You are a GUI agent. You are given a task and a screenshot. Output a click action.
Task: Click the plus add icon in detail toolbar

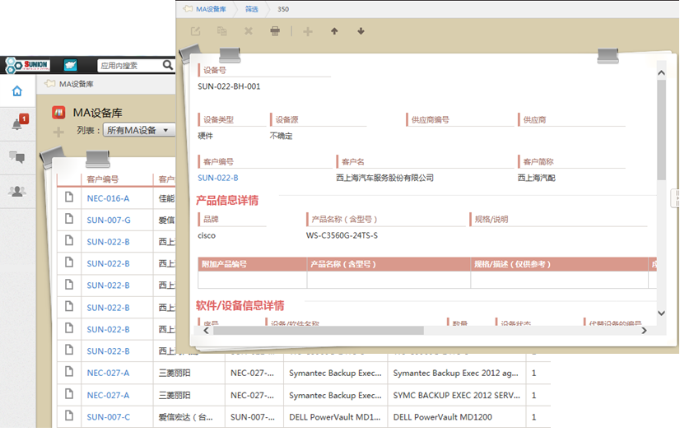(x=308, y=31)
